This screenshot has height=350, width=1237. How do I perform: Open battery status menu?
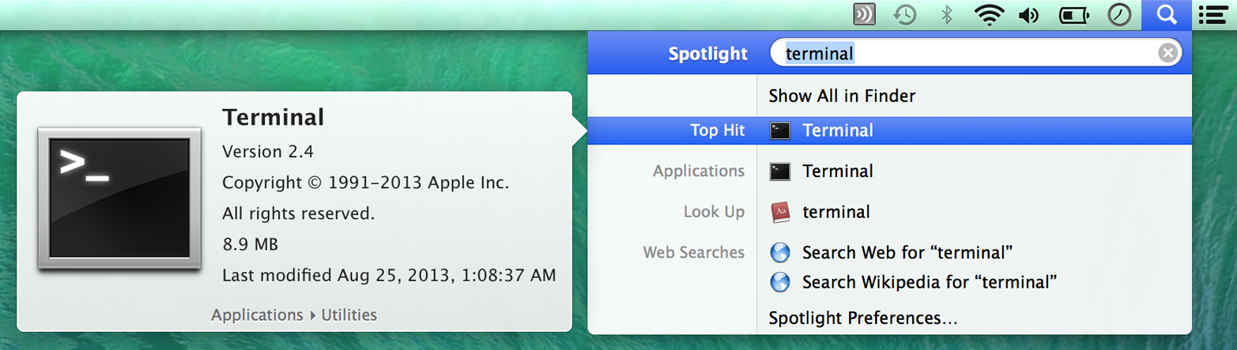point(1074,15)
